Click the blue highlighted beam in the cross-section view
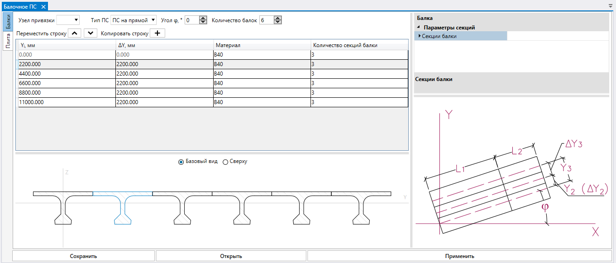The image size is (616, 263). [x=123, y=207]
